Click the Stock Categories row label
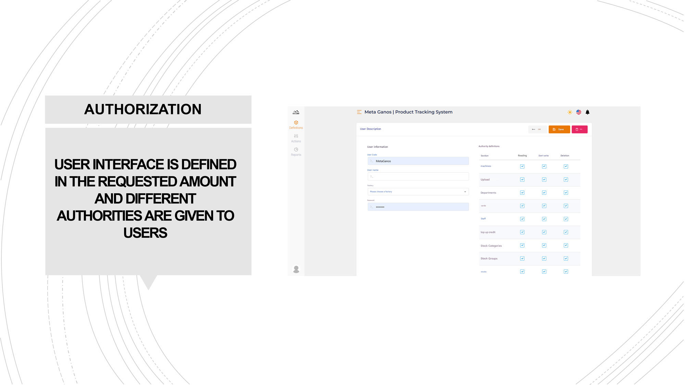This screenshot has height=385, width=685. click(x=491, y=246)
